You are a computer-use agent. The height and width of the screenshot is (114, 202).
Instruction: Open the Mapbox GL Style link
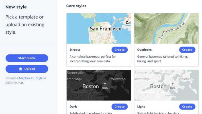[31, 78]
